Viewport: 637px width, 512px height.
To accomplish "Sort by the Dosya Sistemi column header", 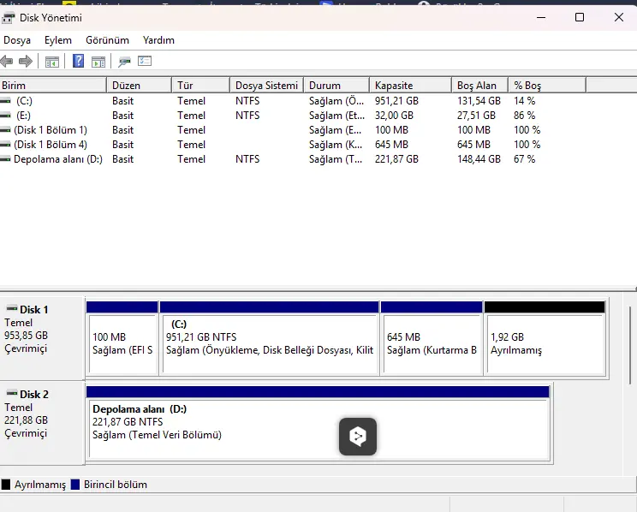I will click(x=267, y=86).
